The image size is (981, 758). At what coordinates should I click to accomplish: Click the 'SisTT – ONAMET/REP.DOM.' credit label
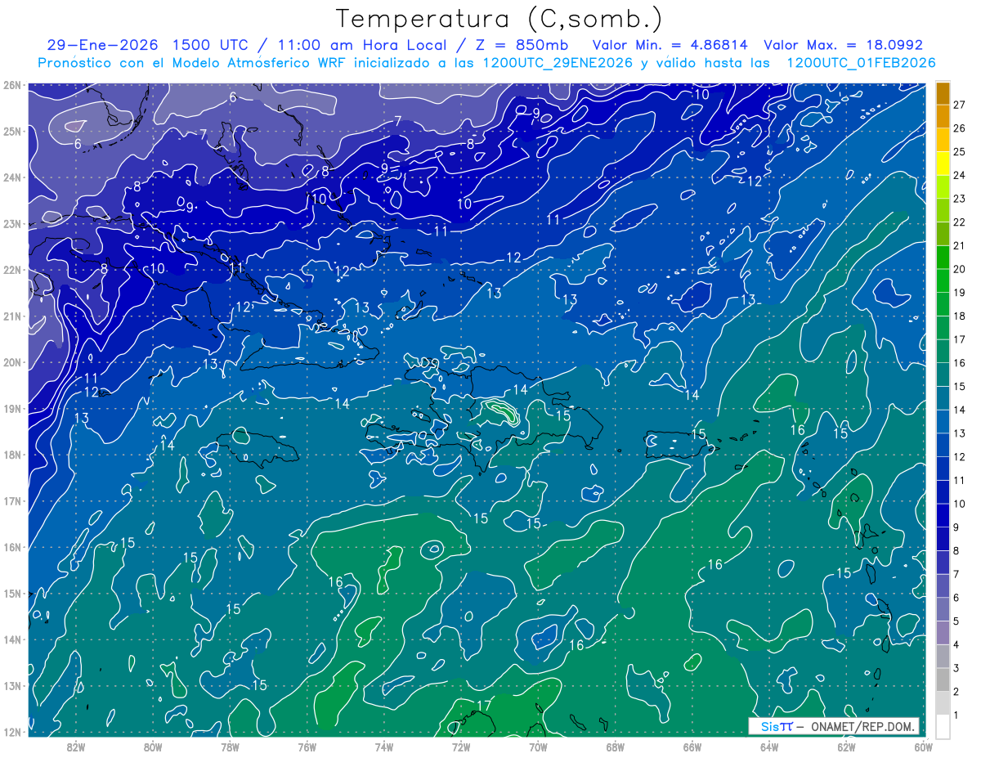click(x=834, y=727)
